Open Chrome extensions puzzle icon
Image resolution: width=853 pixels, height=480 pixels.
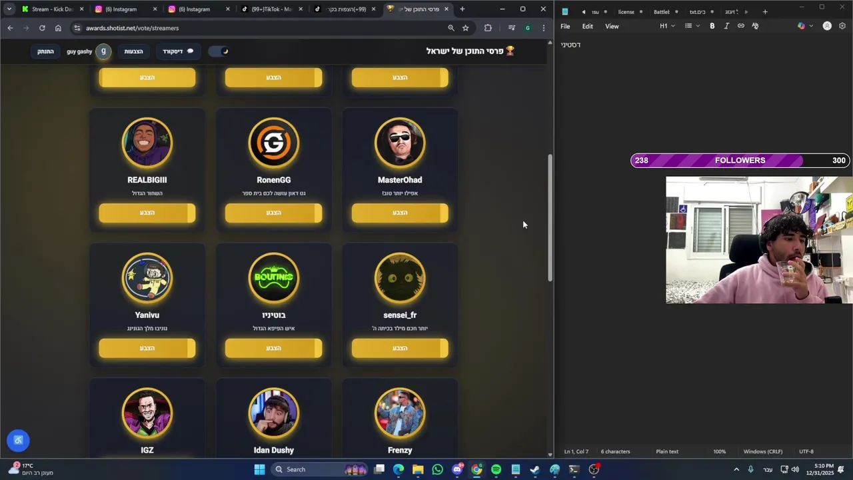click(x=488, y=28)
